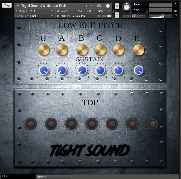181x179 pixels.
Task: Open instrument edit mode with the wrench icon
Action: pyautogui.click(x=7, y=5)
